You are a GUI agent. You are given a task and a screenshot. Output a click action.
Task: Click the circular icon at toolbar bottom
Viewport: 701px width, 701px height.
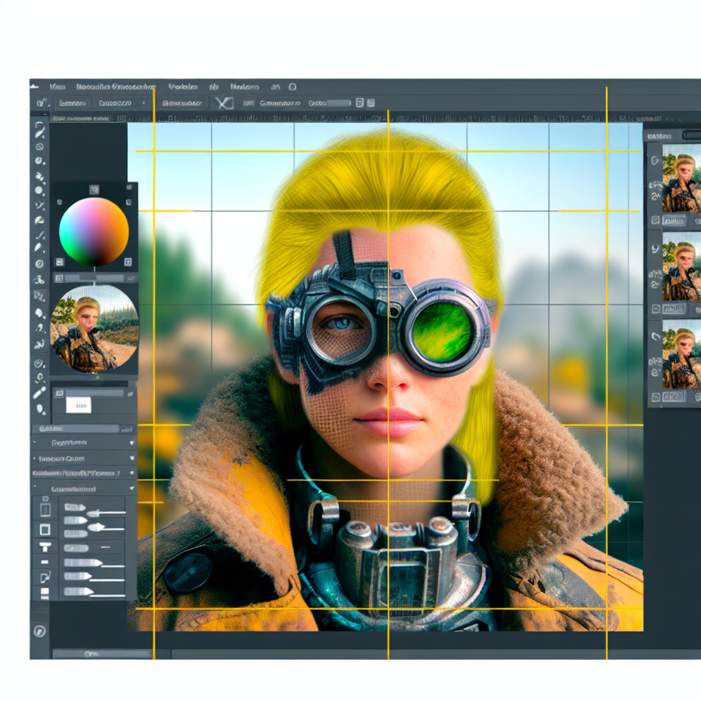coord(40,630)
